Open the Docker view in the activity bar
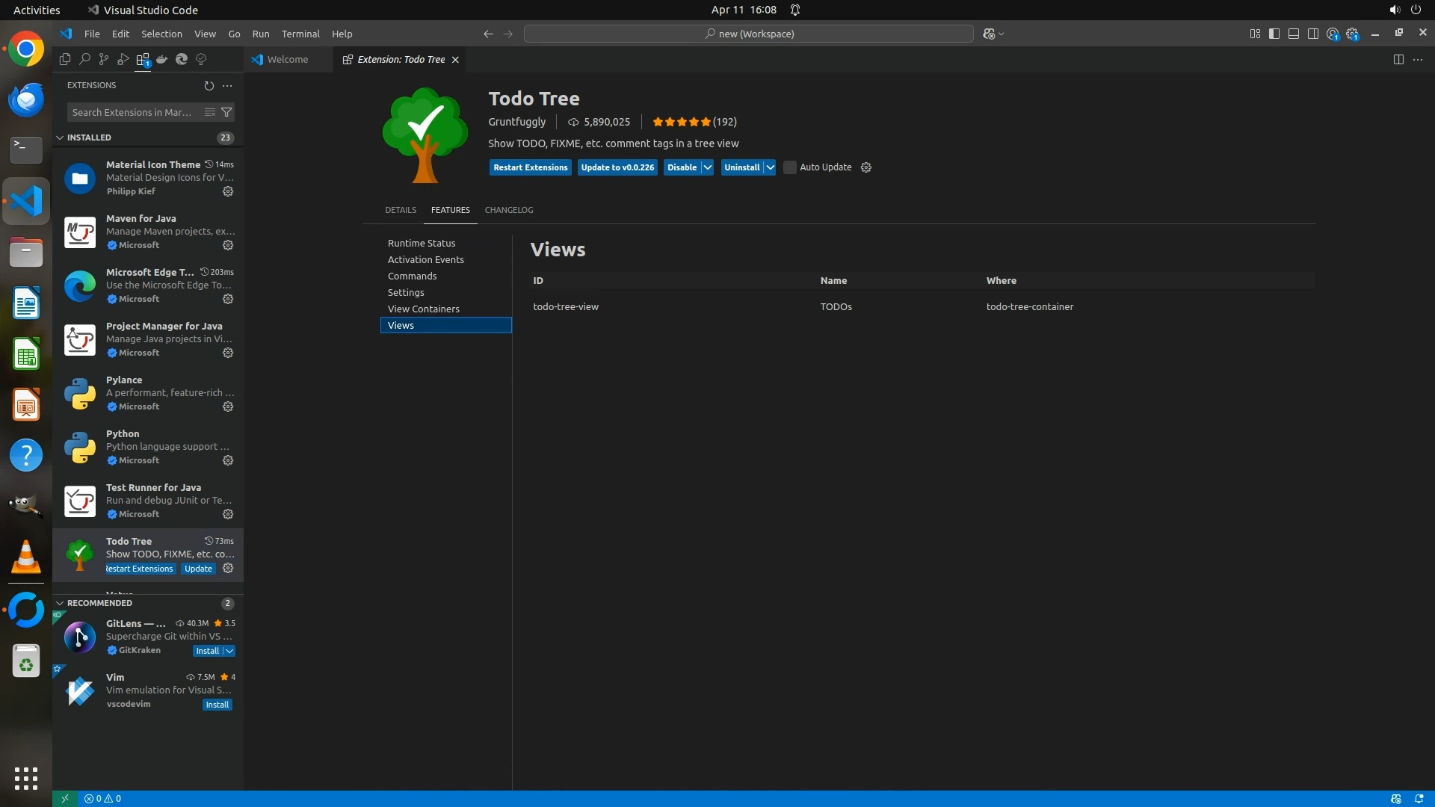 coord(161,59)
